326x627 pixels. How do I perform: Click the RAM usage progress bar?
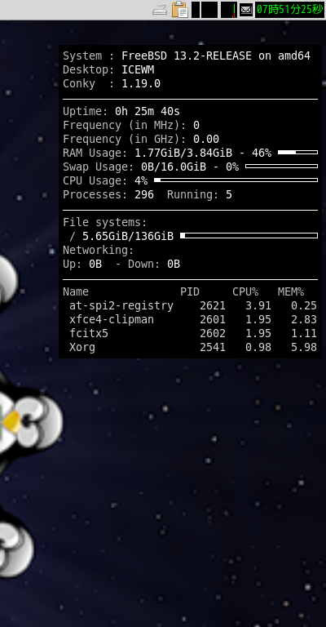coord(297,153)
